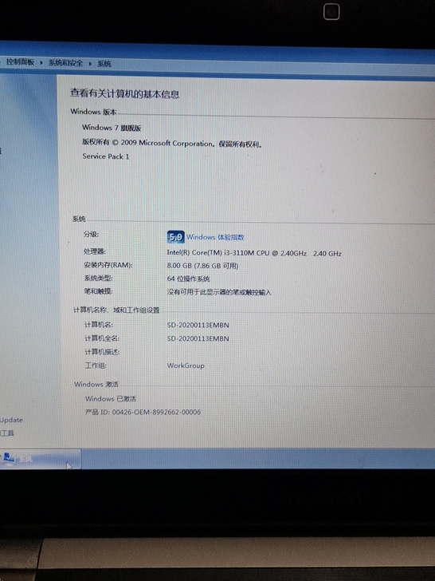This screenshot has width=435, height=581.
Task: Click the Service Pack 1 text
Action: point(106,156)
